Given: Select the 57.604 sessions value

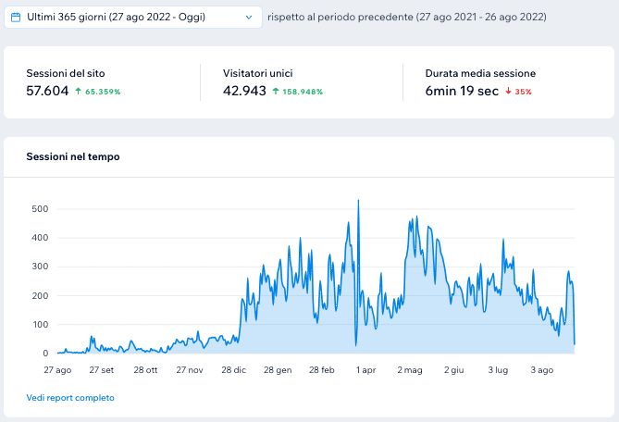Looking at the screenshot, I should point(47,91).
